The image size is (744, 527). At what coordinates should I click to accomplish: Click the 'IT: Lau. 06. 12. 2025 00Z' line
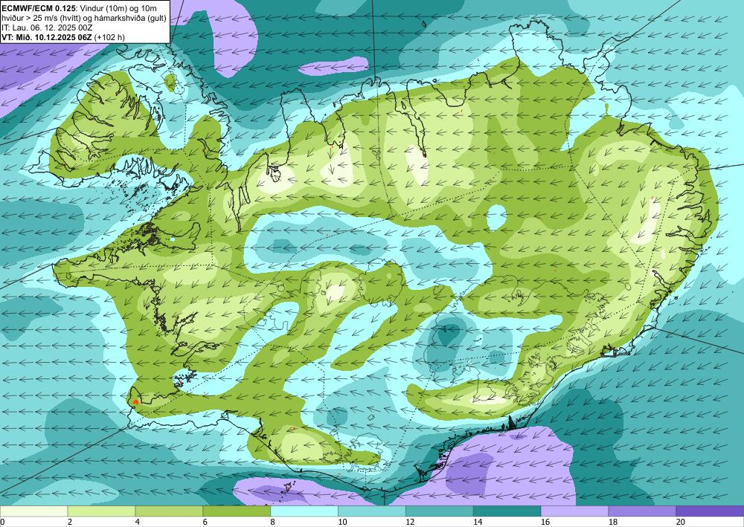coord(47,28)
